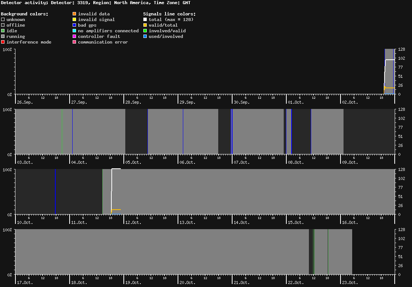Select the 'Background colors:' heading text
Image resolution: width=412 pixels, height=287 pixels.
[25, 14]
